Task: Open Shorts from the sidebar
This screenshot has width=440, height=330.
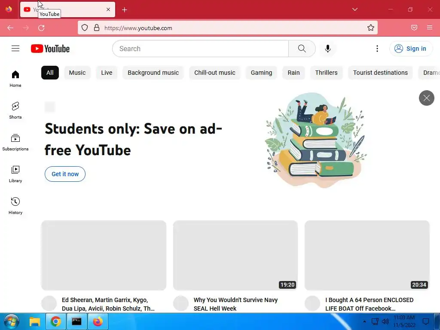Action: (15, 110)
